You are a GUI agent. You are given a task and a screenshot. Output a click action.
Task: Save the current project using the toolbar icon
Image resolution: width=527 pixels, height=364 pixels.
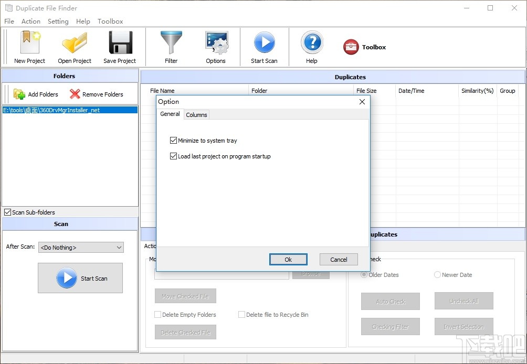pyautogui.click(x=120, y=46)
